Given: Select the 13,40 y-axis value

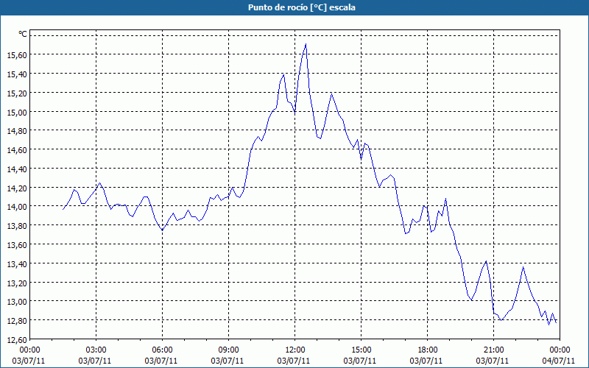Looking at the screenshot, I should click(x=17, y=264).
